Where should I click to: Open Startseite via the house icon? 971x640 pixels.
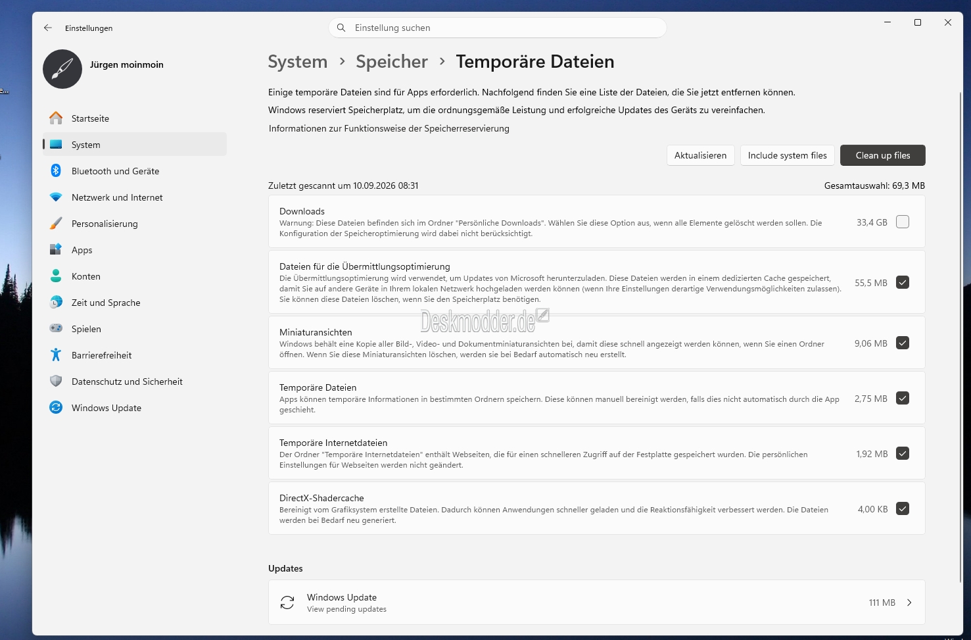coord(56,118)
